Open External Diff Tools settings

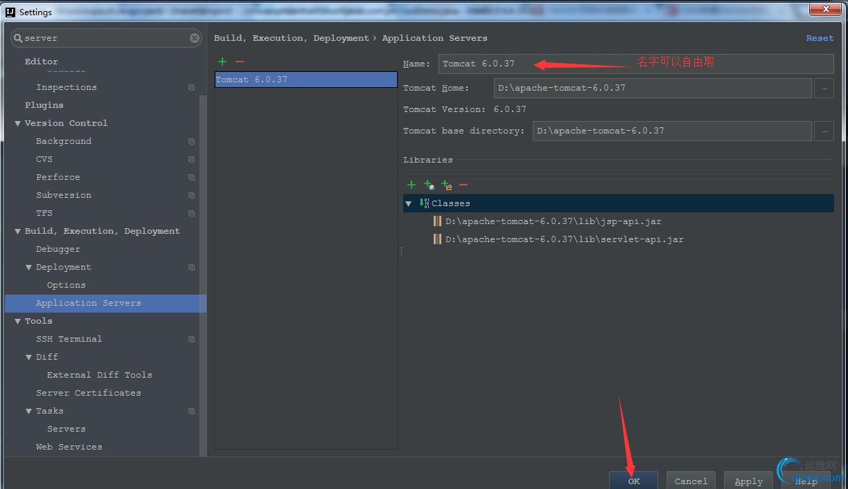click(x=100, y=375)
